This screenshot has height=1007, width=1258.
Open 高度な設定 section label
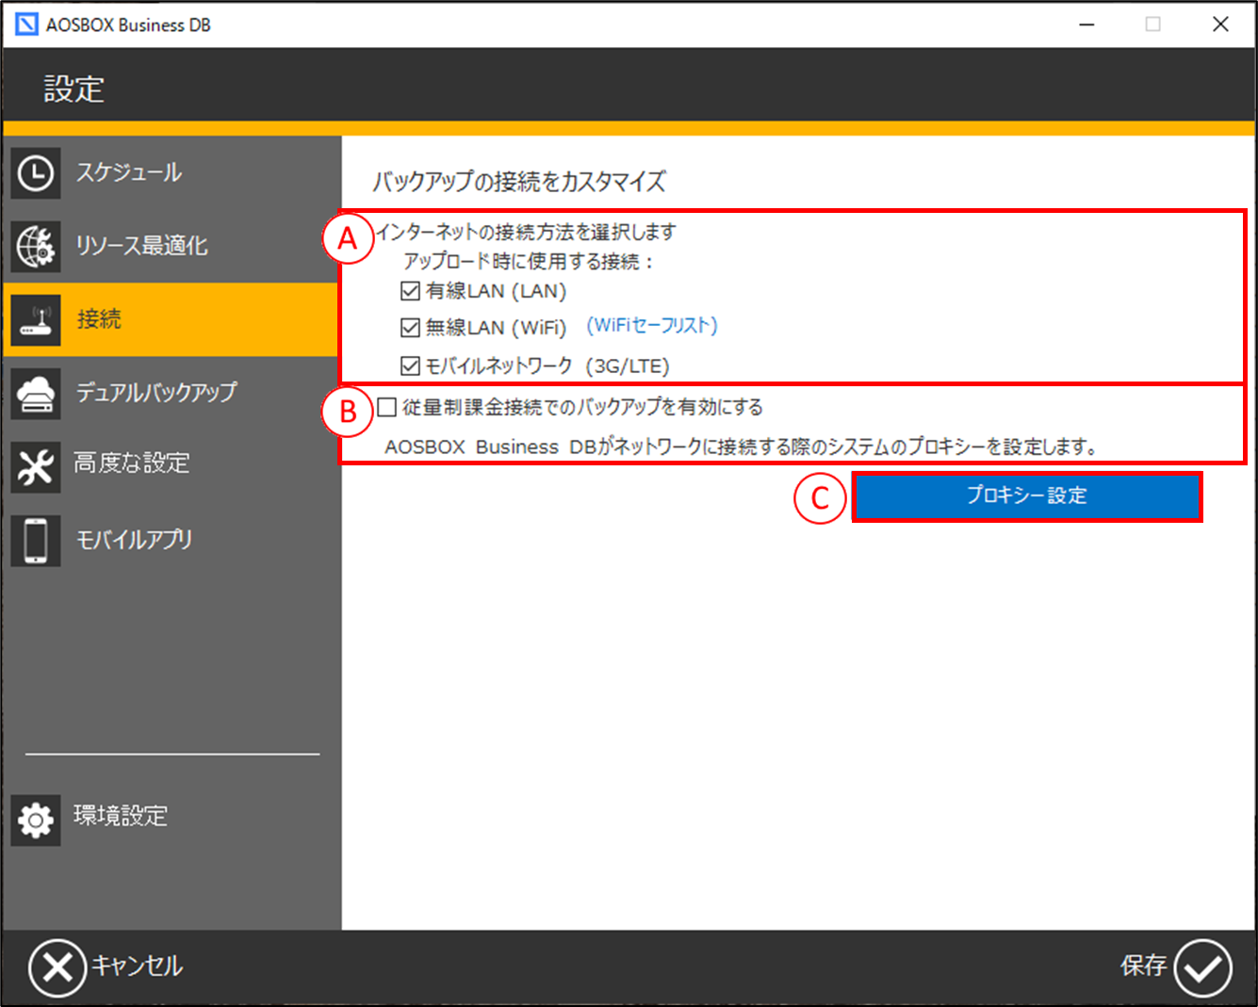coord(132,463)
